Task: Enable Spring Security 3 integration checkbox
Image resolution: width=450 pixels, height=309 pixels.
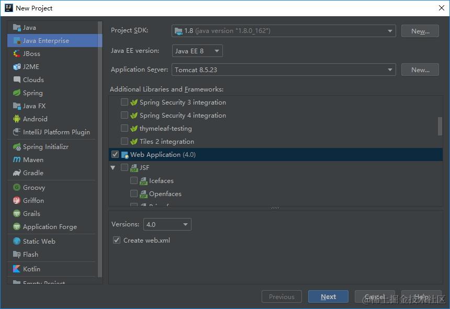Action: tap(124, 102)
